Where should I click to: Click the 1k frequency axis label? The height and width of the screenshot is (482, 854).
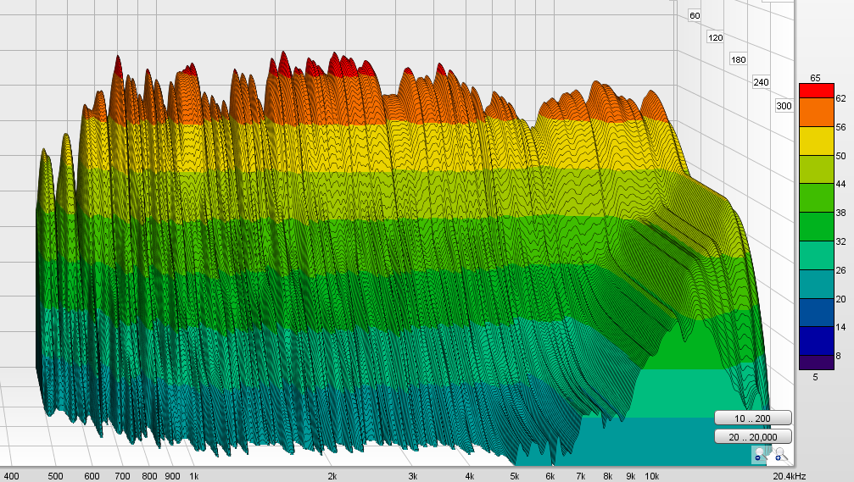(194, 476)
